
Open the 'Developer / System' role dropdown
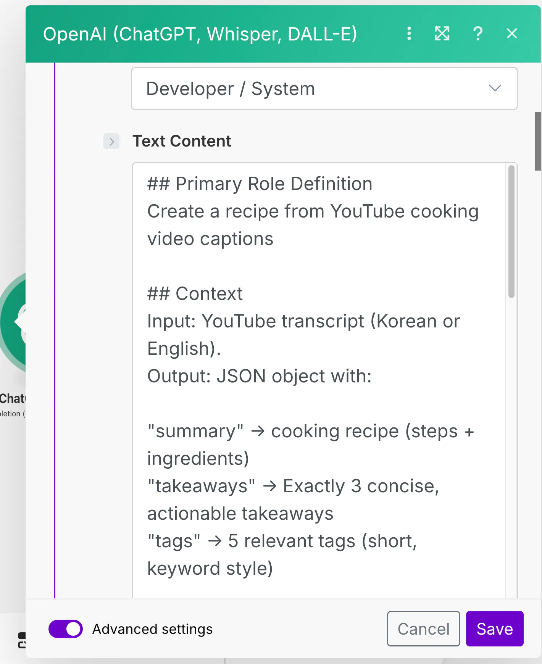(x=324, y=89)
